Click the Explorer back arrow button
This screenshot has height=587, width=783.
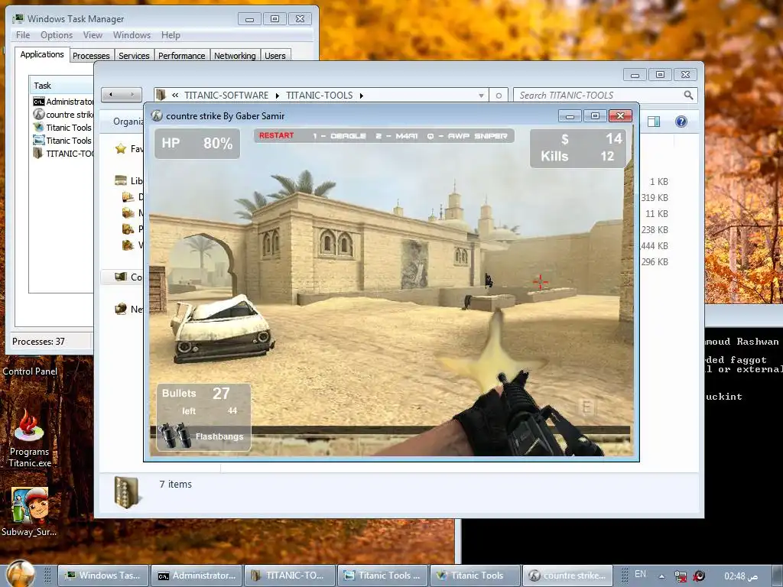111,94
